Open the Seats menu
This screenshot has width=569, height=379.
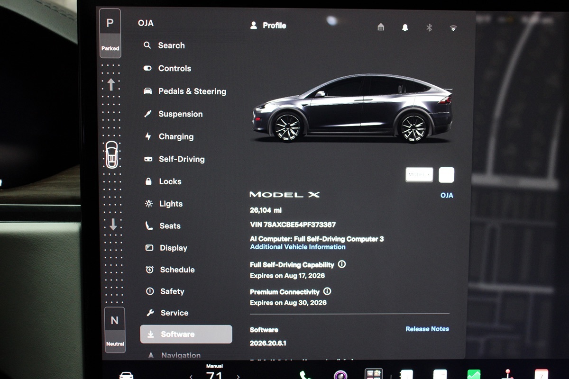click(163, 226)
